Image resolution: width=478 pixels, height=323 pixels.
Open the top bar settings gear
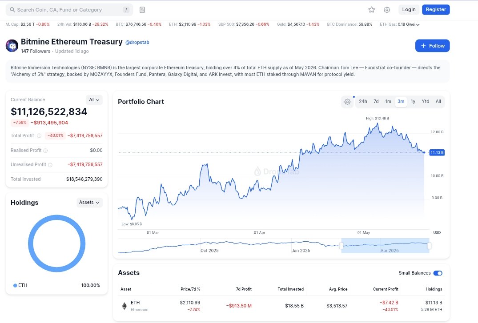coord(387,10)
